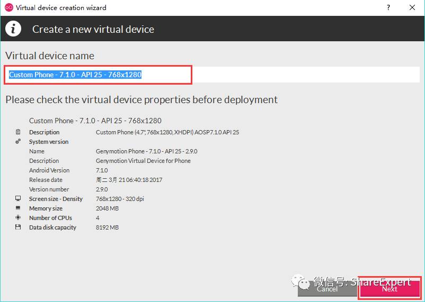Viewport: 425px width, 302px height.
Task: Click the Next button
Action: pyautogui.click(x=390, y=288)
